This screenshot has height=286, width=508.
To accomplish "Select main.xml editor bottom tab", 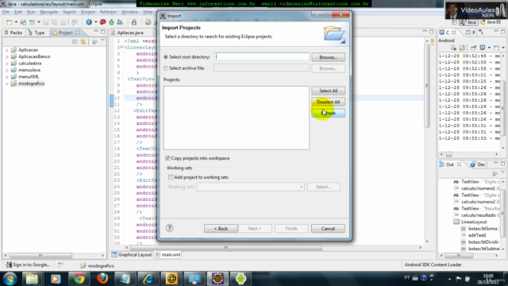I will coord(167,254).
